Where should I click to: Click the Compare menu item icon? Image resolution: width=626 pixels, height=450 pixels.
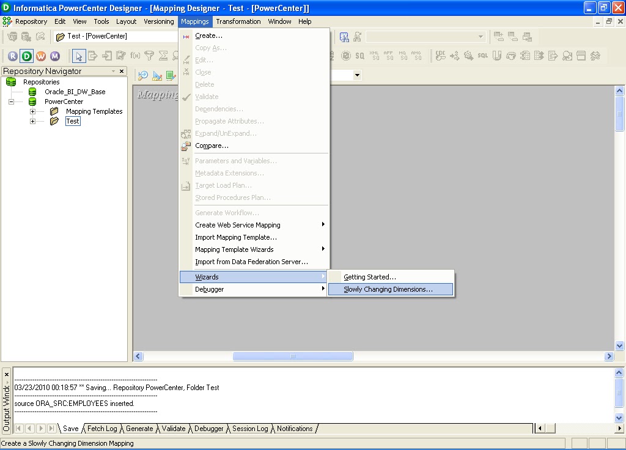(186, 146)
